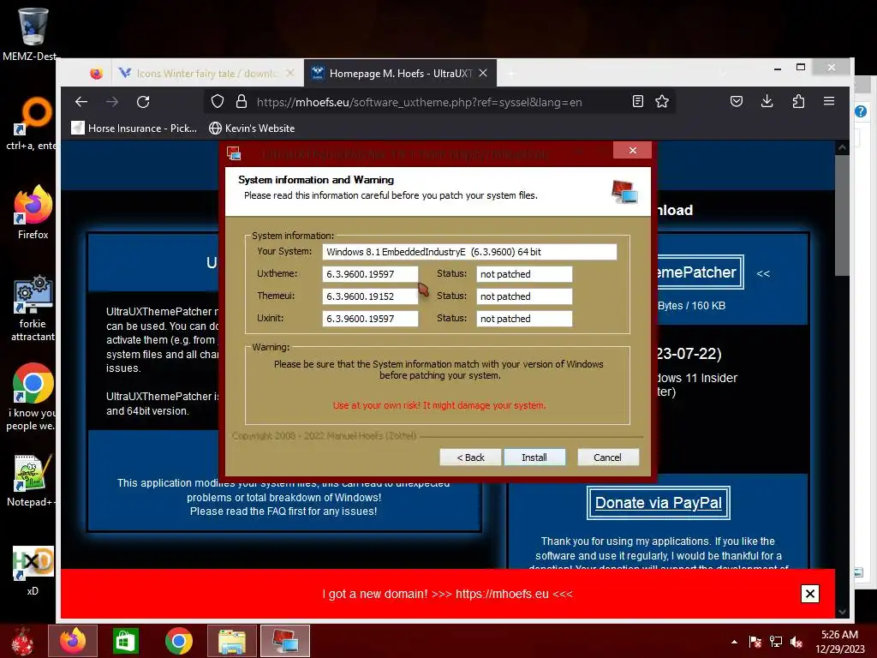Screen dimensions: 877x658
Task: Select the HxD 'xD' desktop icon
Action: click(x=33, y=571)
